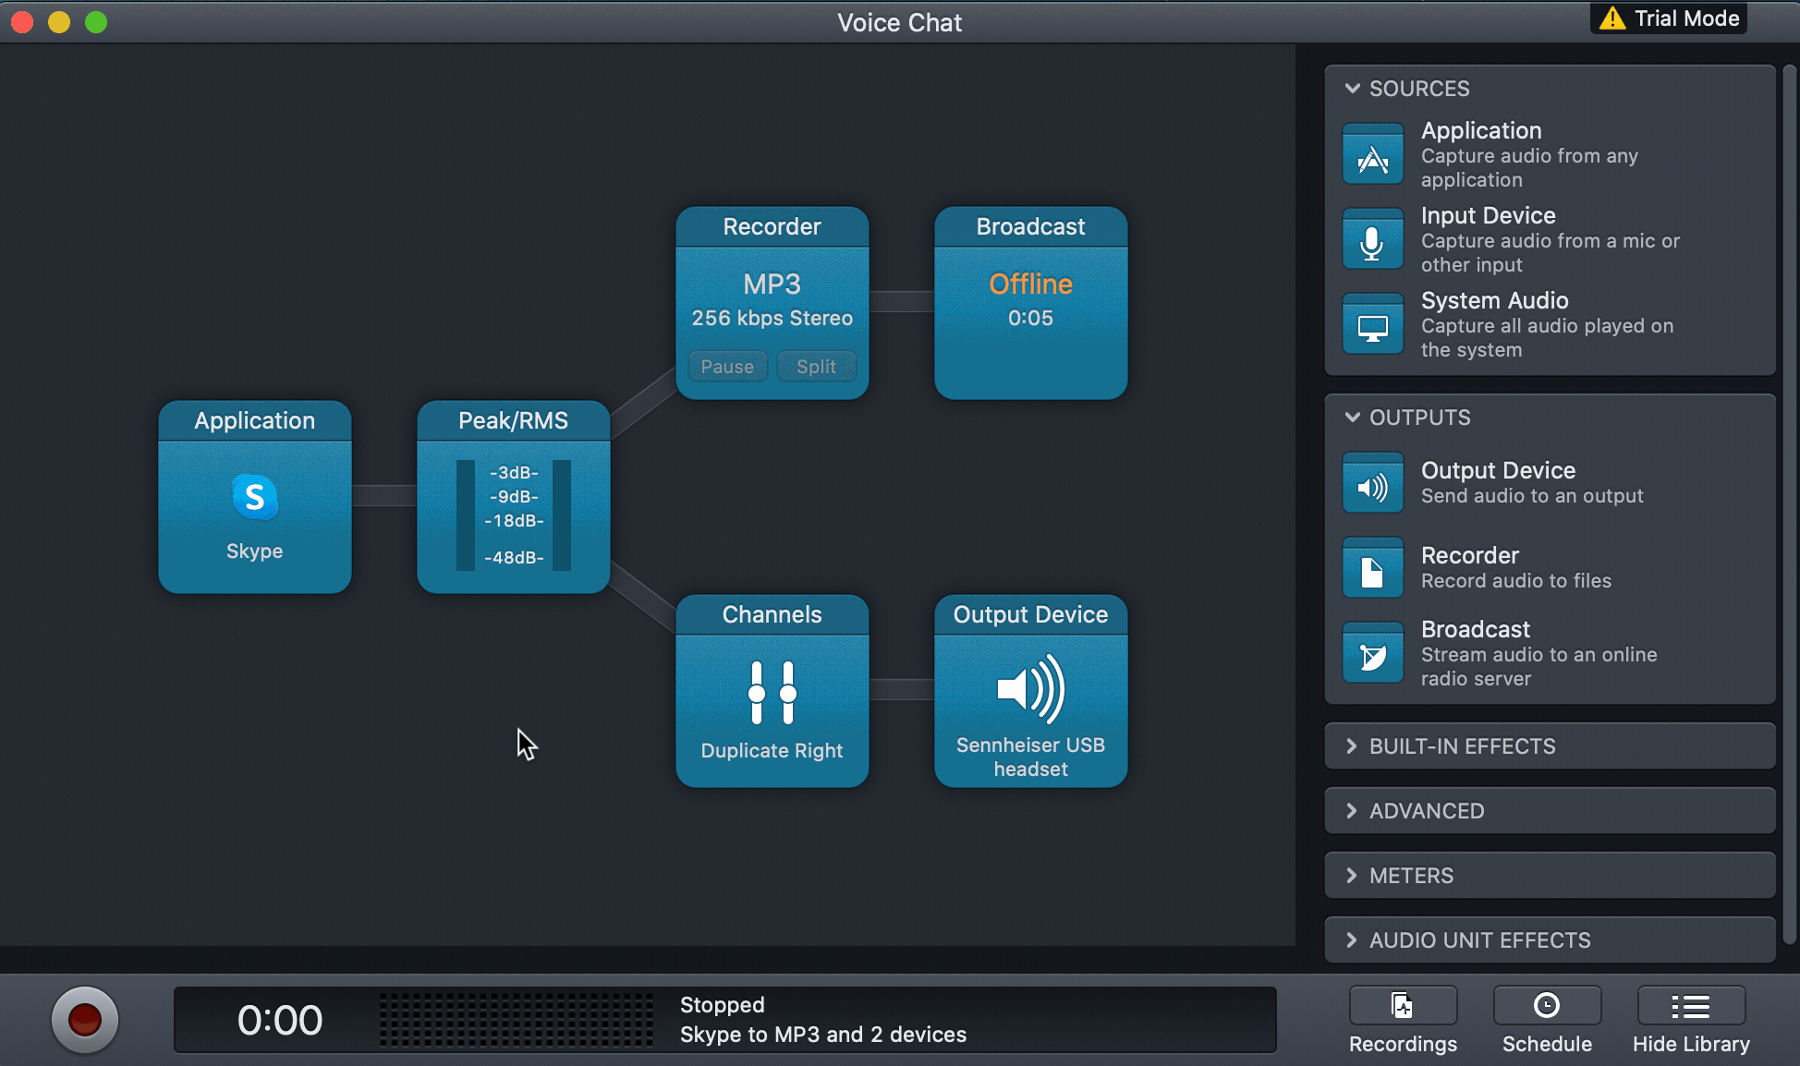1800x1066 pixels.
Task: Click the Trial Mode warning badge
Action: coord(1669,18)
